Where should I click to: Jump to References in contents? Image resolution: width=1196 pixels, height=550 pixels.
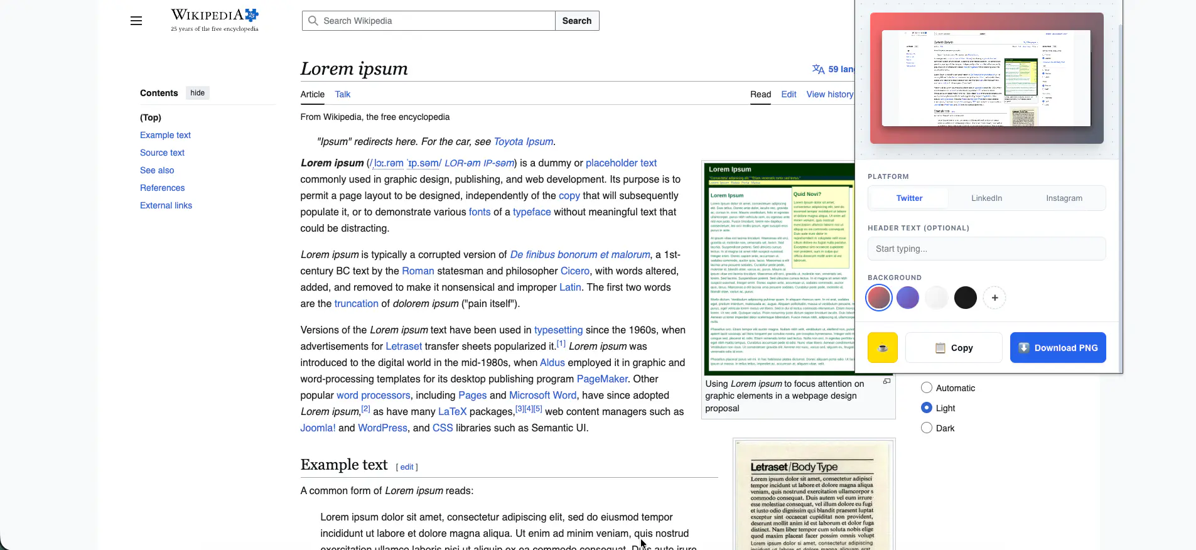point(162,188)
